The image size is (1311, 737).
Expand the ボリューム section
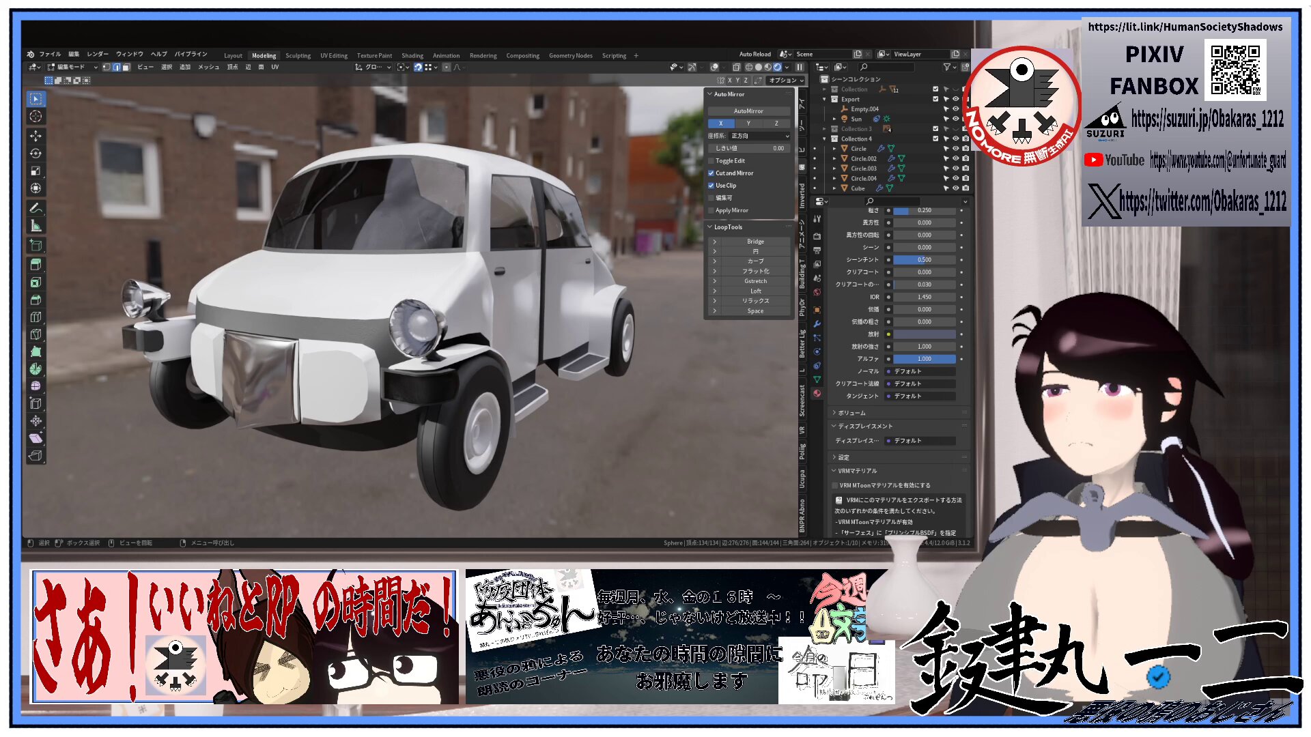tap(834, 414)
